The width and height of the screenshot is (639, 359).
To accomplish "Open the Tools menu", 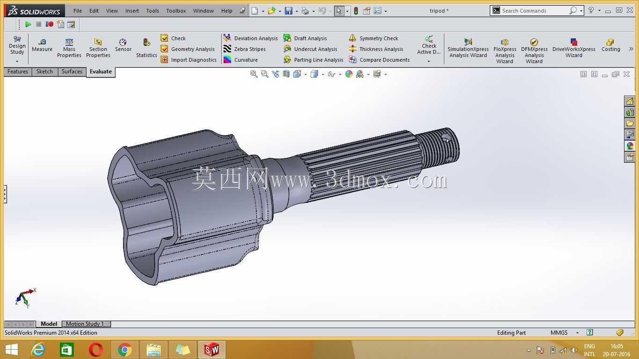I will [152, 11].
